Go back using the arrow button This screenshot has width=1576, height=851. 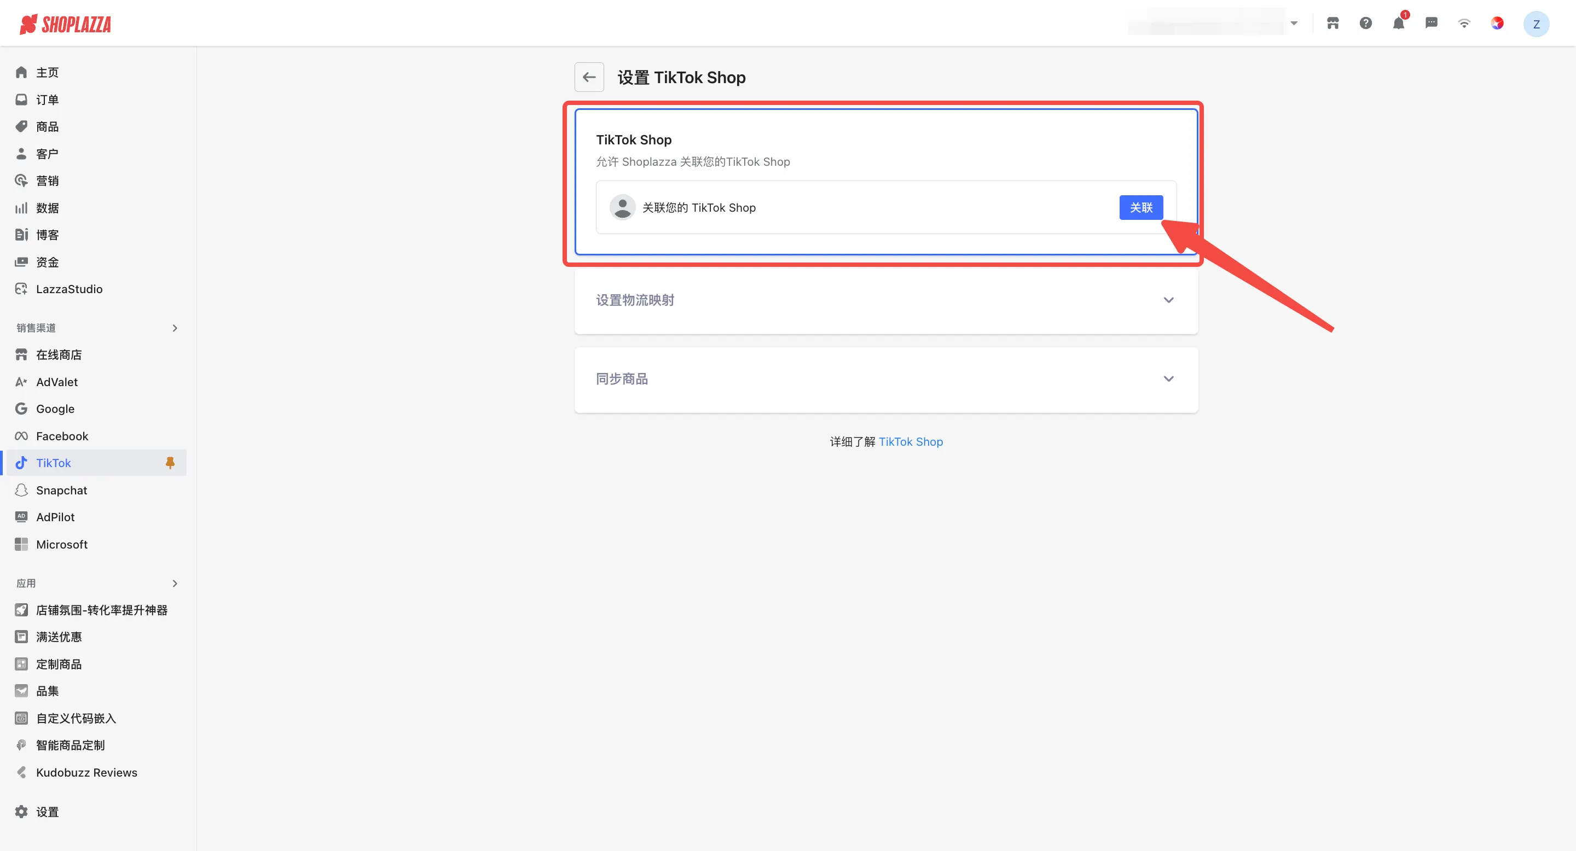tap(589, 77)
